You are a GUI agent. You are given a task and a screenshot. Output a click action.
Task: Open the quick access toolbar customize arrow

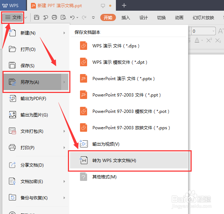(93, 17)
